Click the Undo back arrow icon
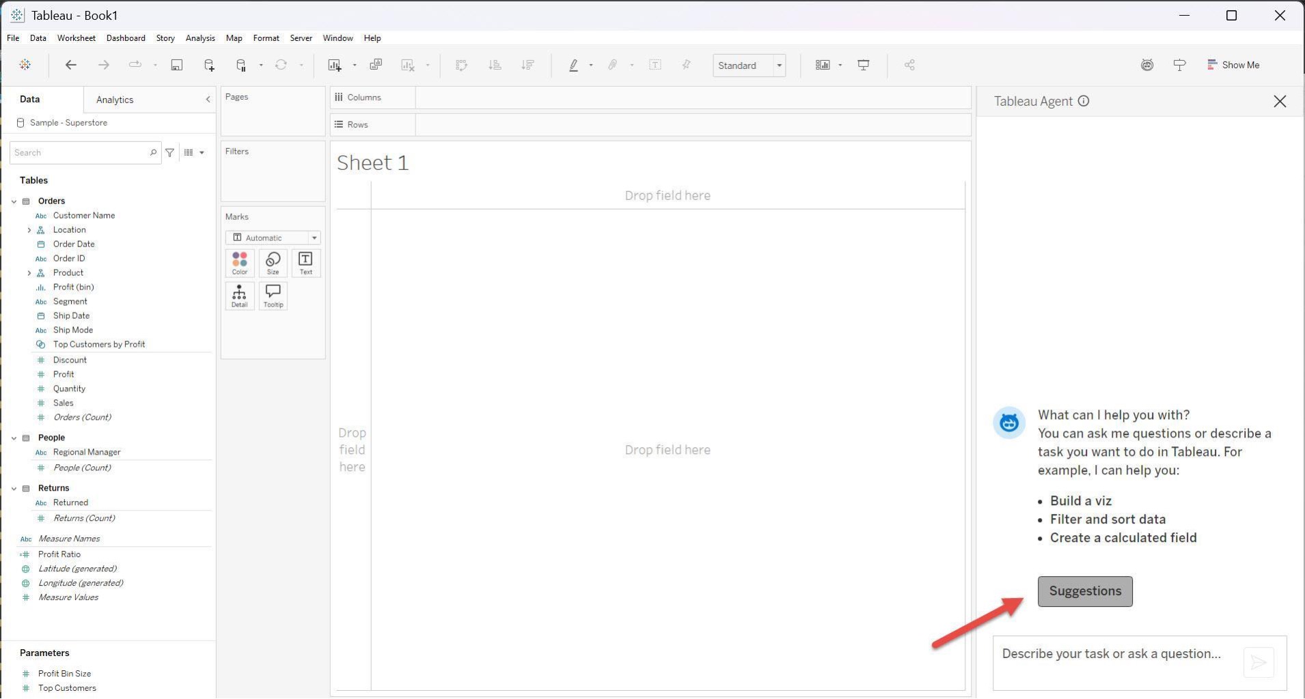Image resolution: width=1305 pixels, height=699 pixels. [x=70, y=65]
